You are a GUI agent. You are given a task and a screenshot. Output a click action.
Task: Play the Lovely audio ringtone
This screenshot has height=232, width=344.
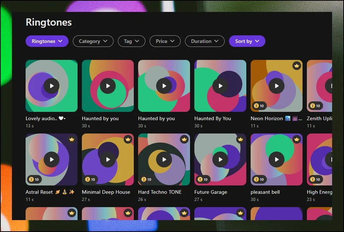point(52,86)
